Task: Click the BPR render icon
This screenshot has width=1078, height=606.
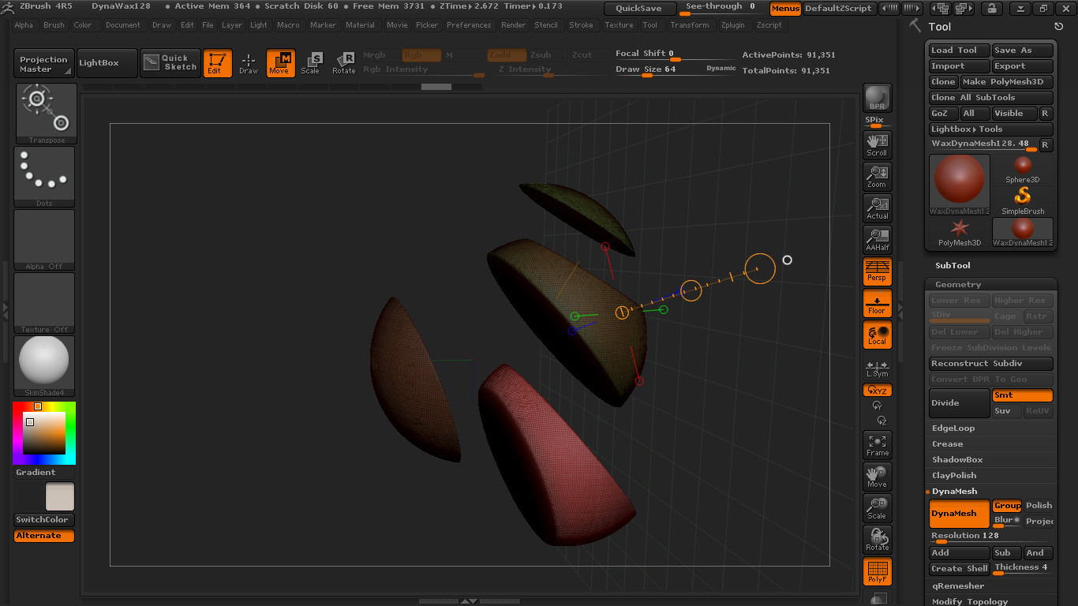Action: [x=877, y=98]
